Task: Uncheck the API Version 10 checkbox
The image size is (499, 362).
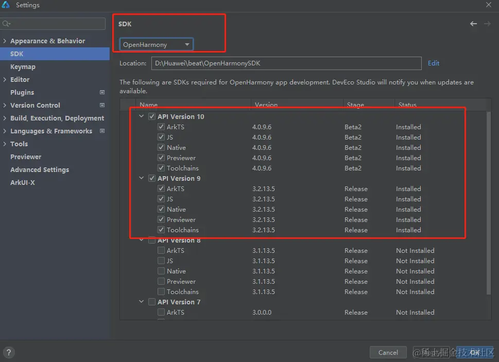Action: (x=152, y=117)
